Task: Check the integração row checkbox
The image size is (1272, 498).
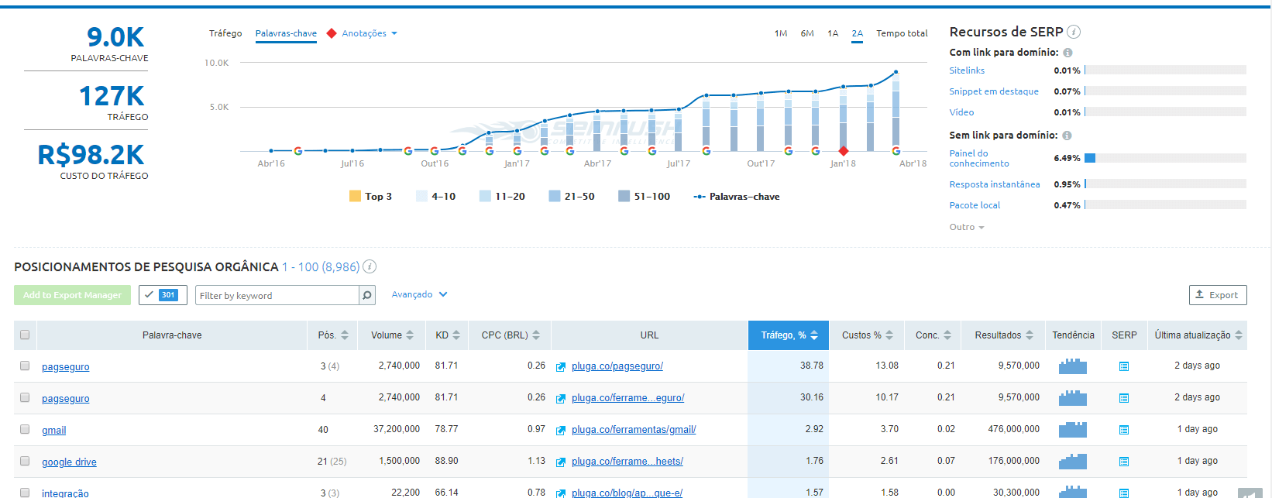Action: [25, 493]
